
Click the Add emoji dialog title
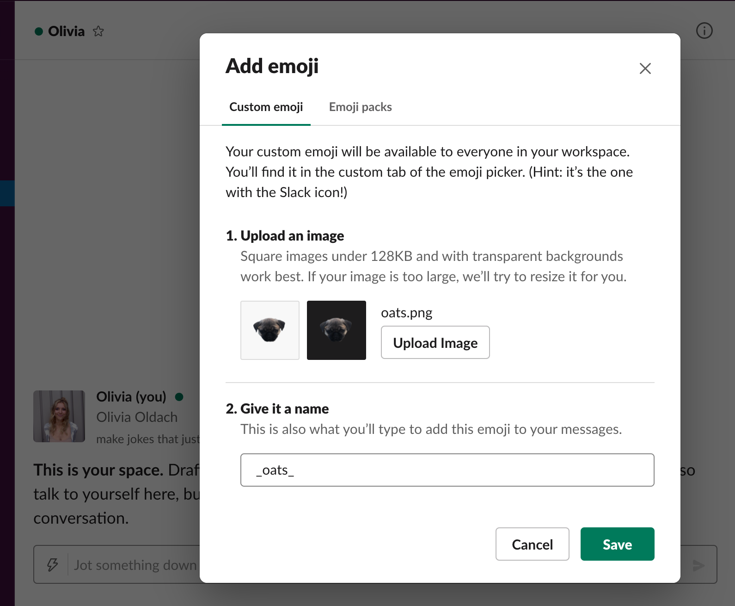tap(272, 66)
